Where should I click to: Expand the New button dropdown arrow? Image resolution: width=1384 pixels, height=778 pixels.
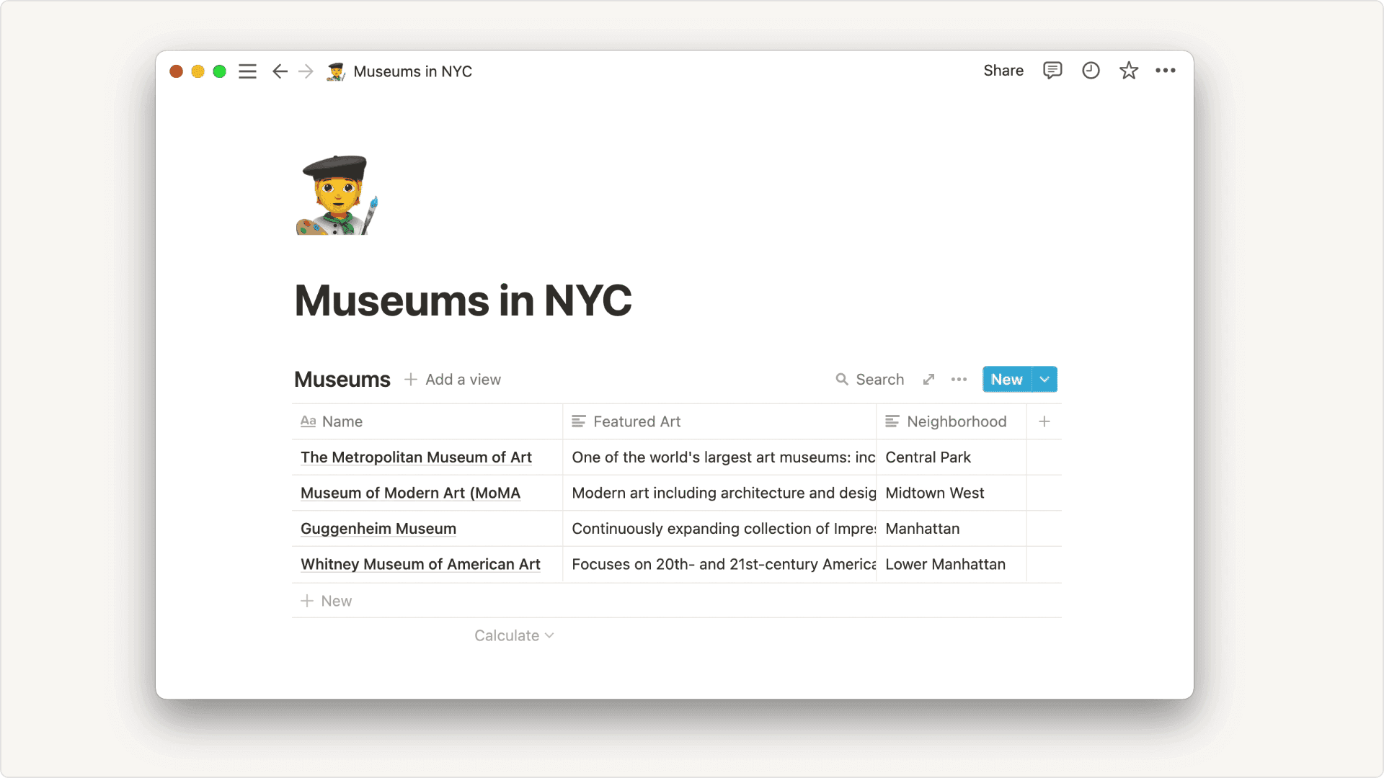(1044, 380)
